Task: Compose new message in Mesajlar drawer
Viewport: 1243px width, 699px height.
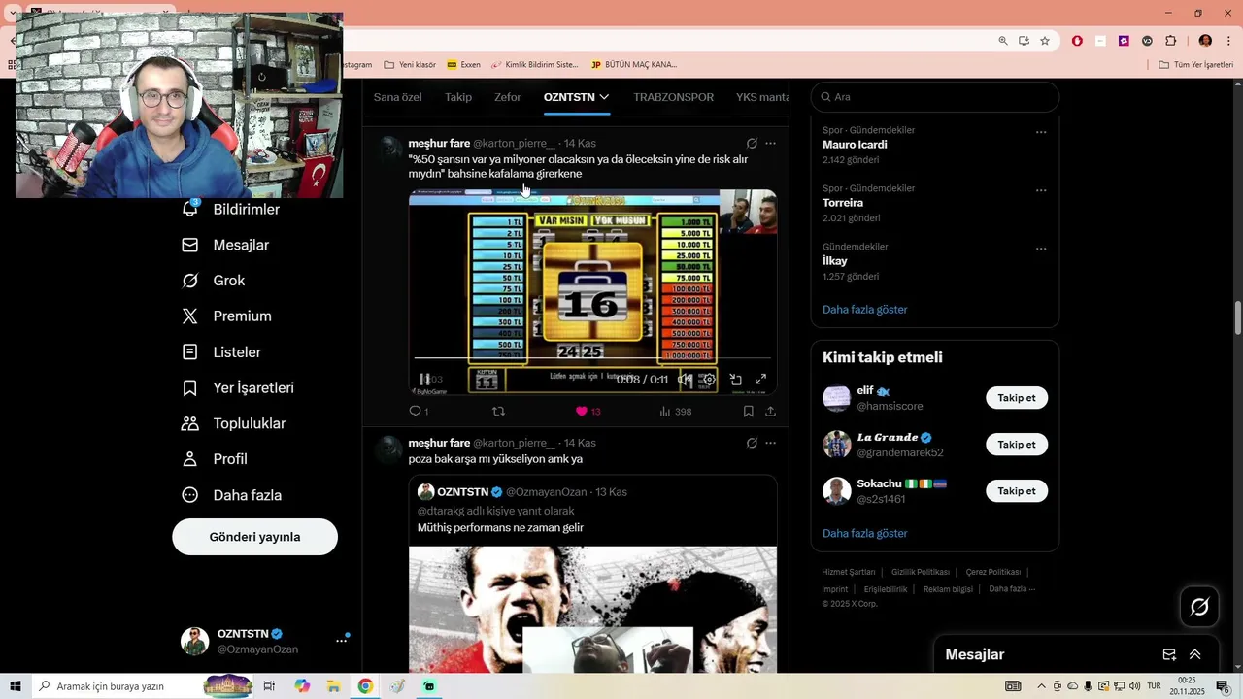Action: 1169,655
